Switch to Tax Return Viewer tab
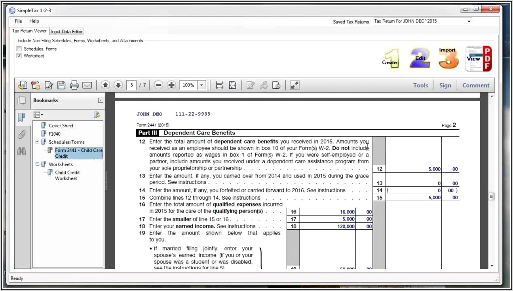This screenshot has height=291, width=513. [x=29, y=31]
